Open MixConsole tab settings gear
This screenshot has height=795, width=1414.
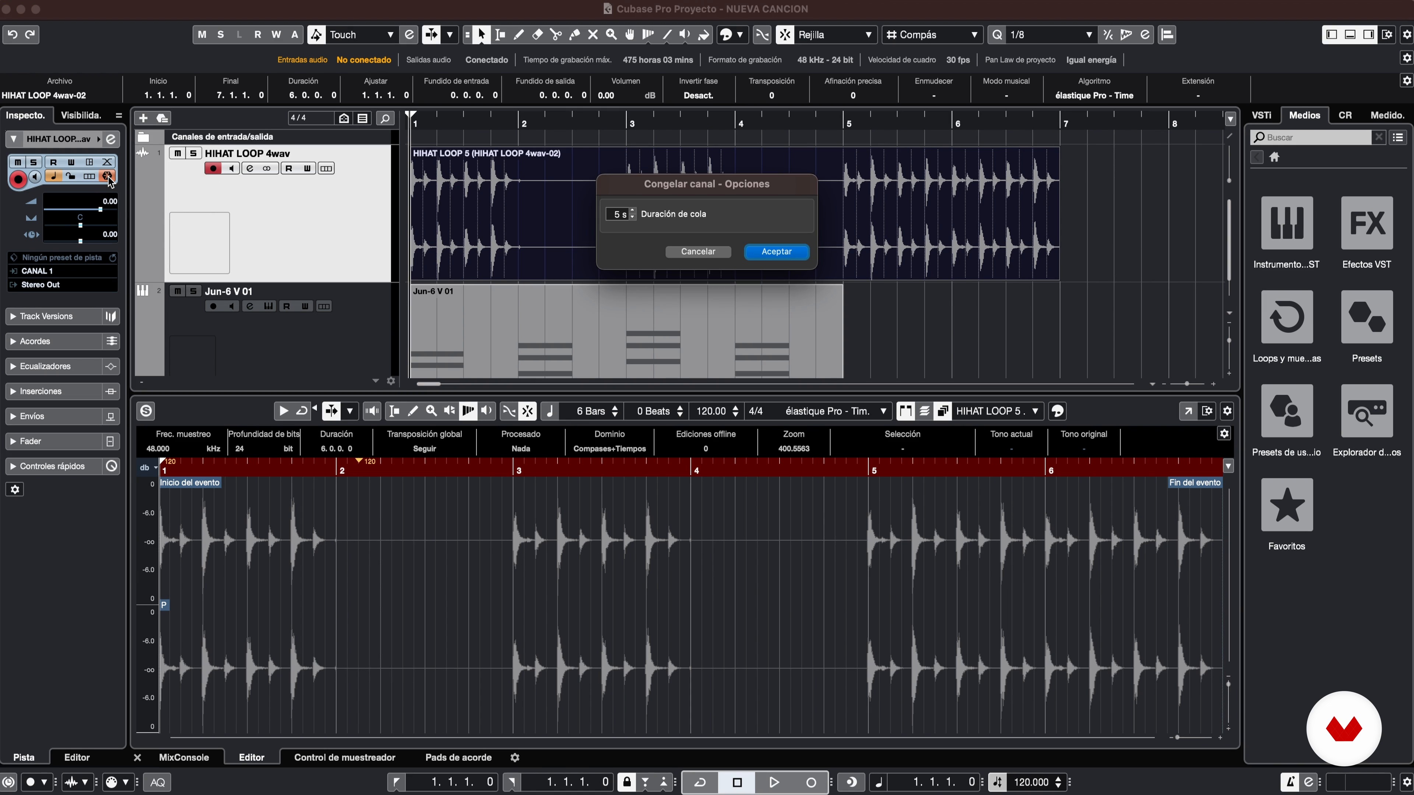tap(514, 758)
